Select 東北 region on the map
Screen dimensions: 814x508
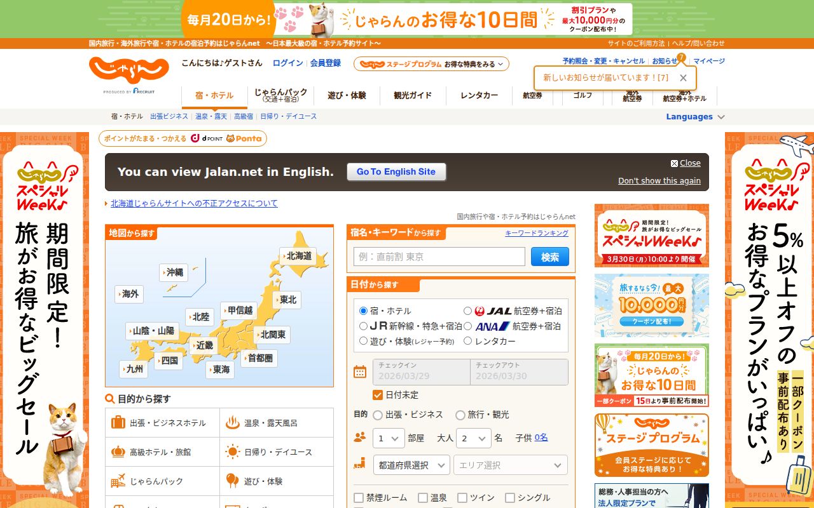287,300
